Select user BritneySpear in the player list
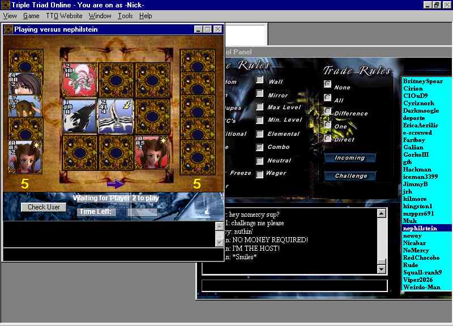This screenshot has width=453, height=326. click(423, 81)
